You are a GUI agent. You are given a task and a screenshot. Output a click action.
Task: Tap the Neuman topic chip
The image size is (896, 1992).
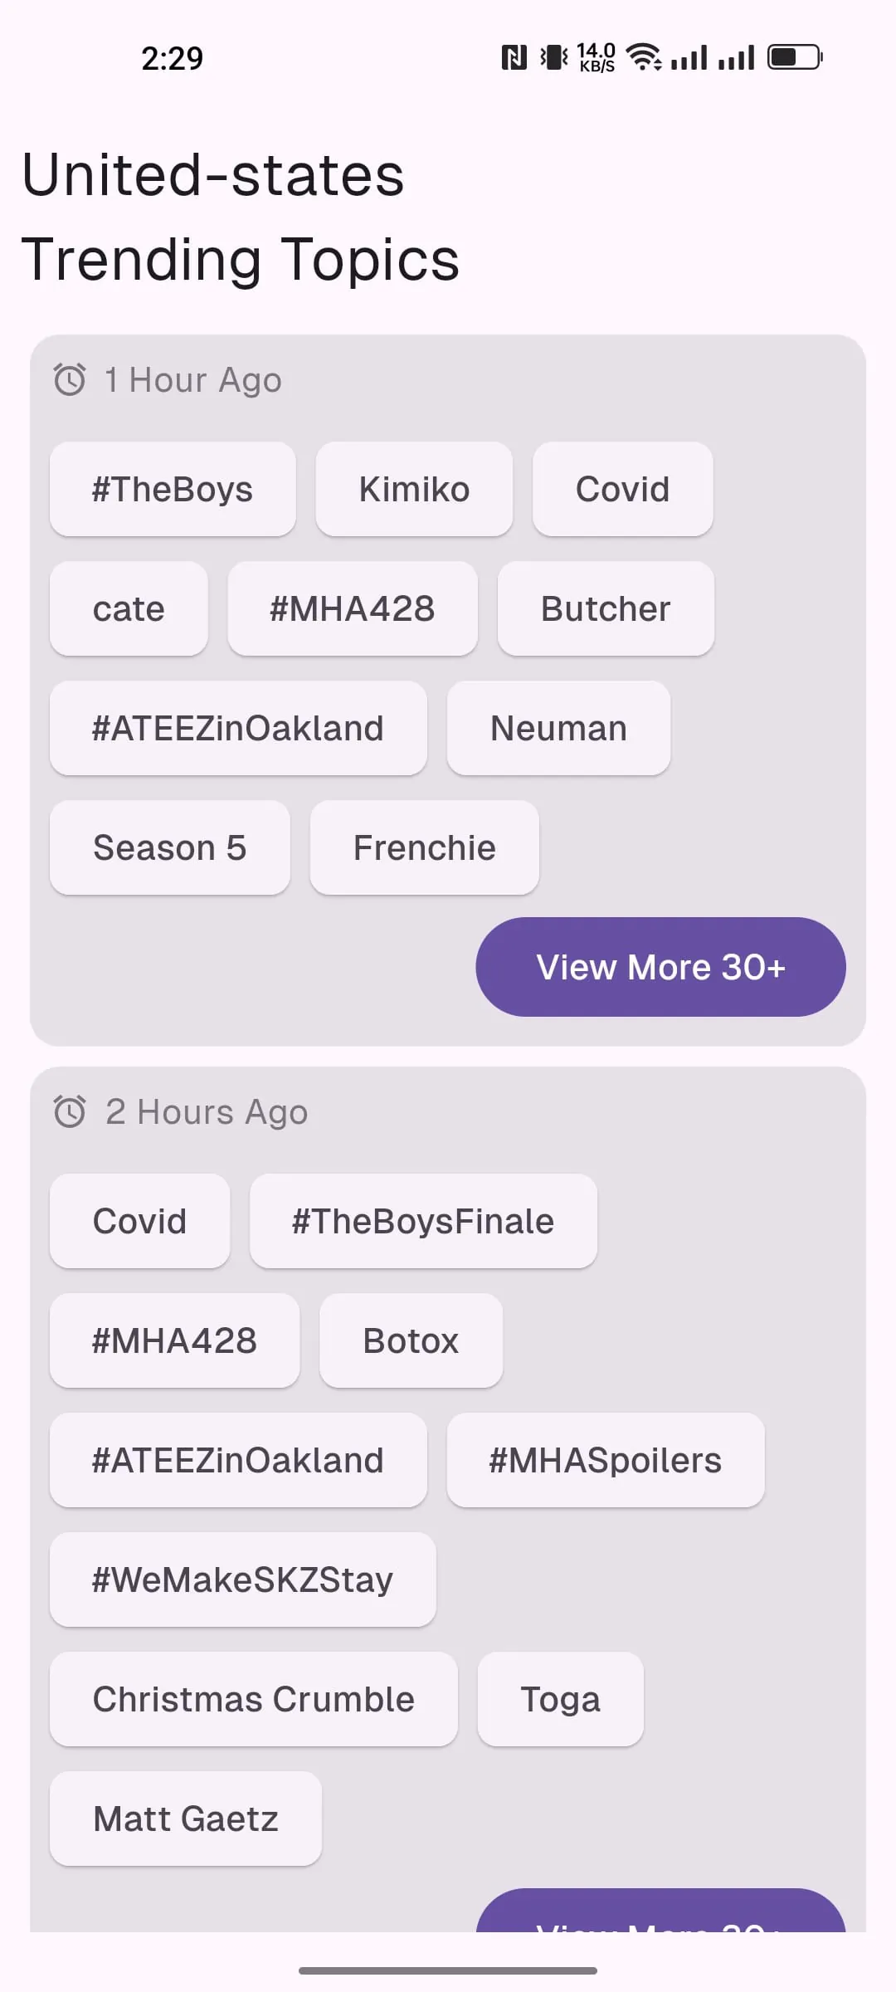tap(558, 728)
